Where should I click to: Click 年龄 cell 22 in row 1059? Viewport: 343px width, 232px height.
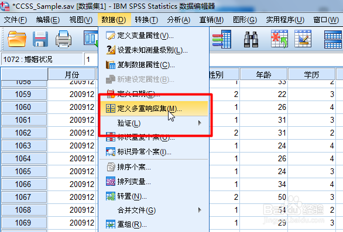click(x=263, y=94)
